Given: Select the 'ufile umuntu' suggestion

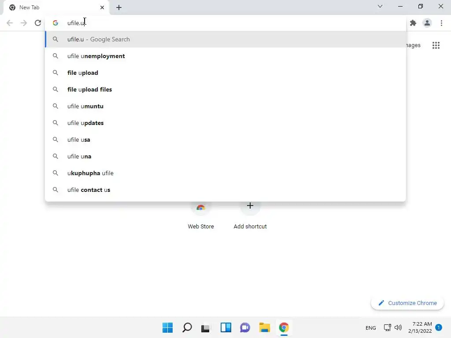Looking at the screenshot, I should [x=225, y=106].
